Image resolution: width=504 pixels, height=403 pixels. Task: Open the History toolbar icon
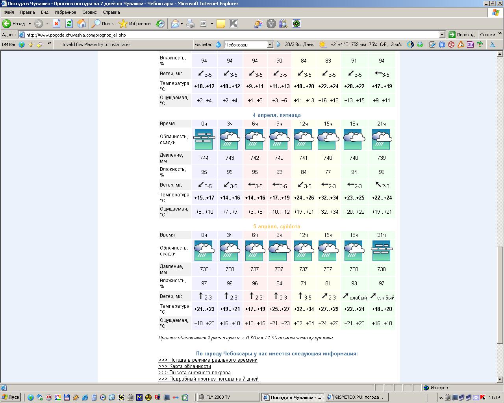click(x=160, y=24)
